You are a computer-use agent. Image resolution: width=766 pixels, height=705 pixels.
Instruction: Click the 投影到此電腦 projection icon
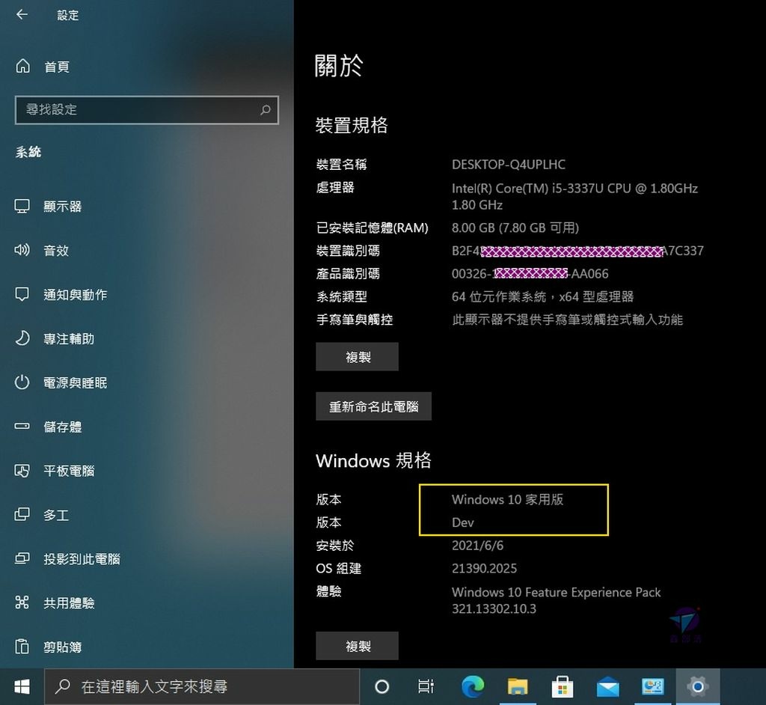pos(22,558)
